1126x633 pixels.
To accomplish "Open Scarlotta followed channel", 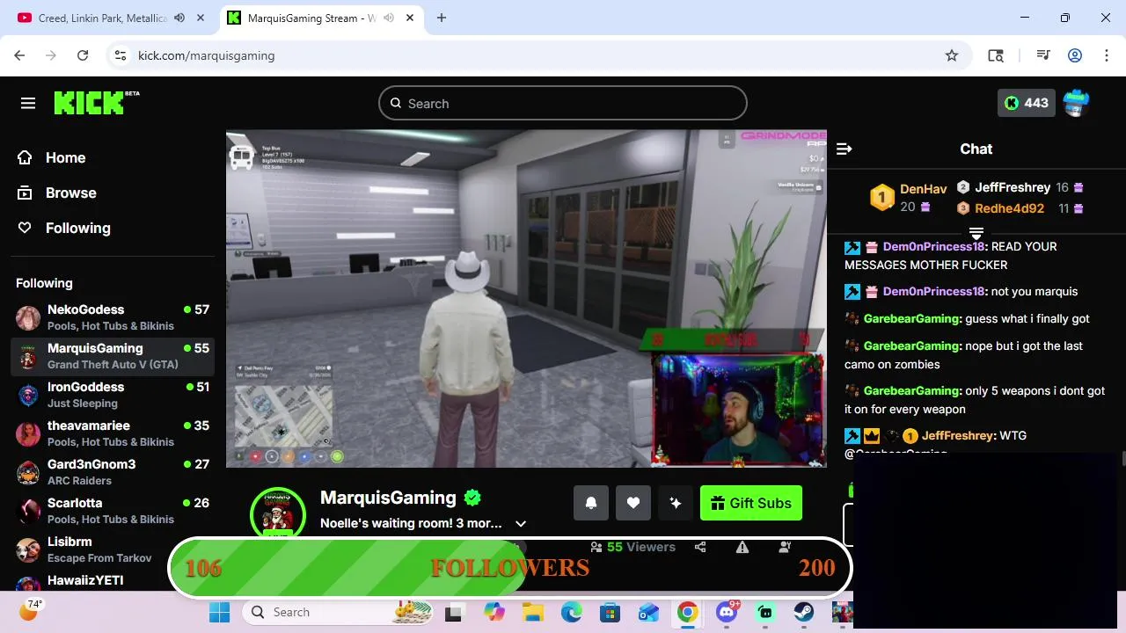I will point(113,511).
